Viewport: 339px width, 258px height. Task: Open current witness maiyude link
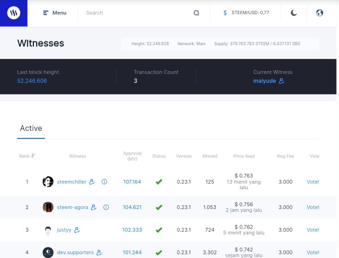(265, 81)
